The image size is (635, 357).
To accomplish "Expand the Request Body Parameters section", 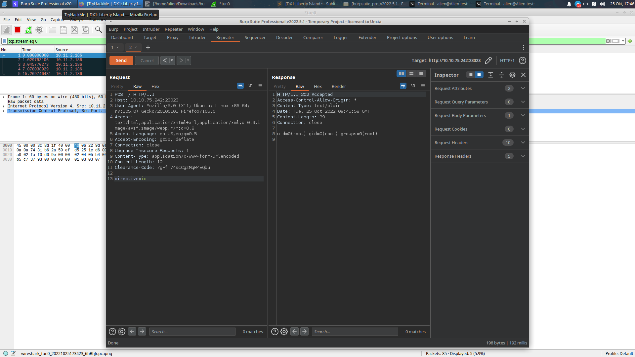I will click(523, 115).
